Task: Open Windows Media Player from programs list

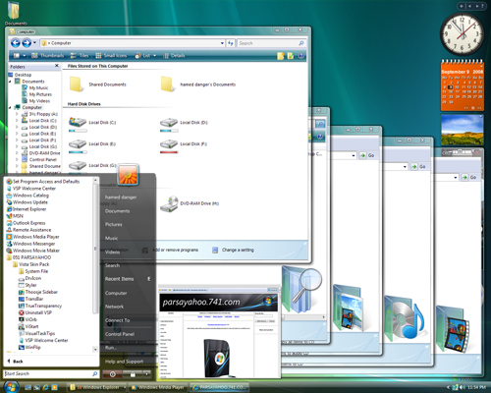Action: [x=32, y=237]
